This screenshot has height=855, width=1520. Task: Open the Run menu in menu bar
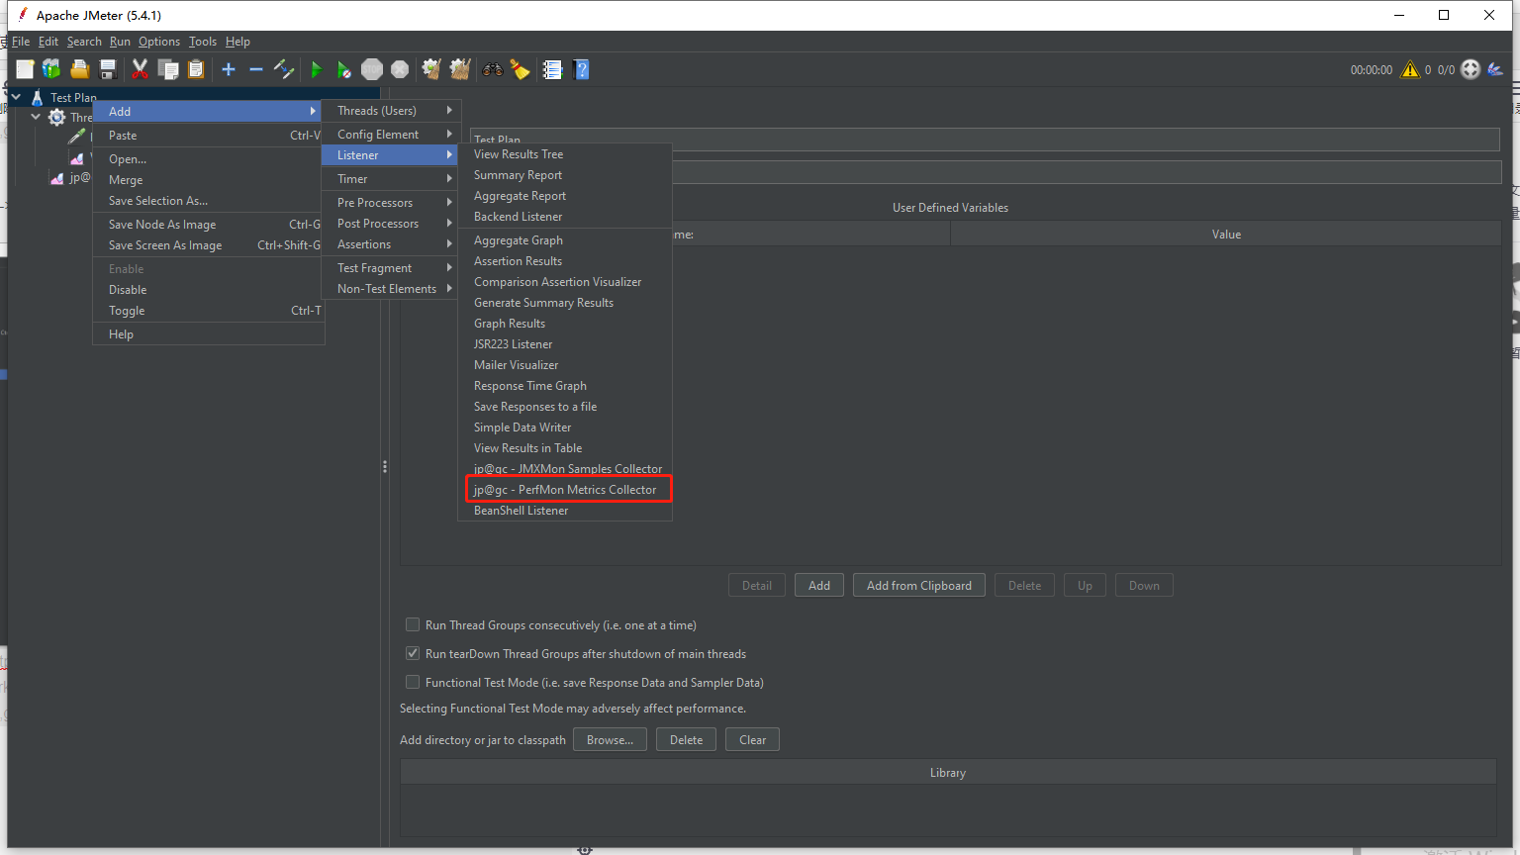(x=120, y=42)
